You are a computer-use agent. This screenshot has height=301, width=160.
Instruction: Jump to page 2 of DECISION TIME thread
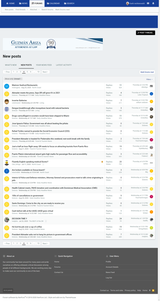46,221
